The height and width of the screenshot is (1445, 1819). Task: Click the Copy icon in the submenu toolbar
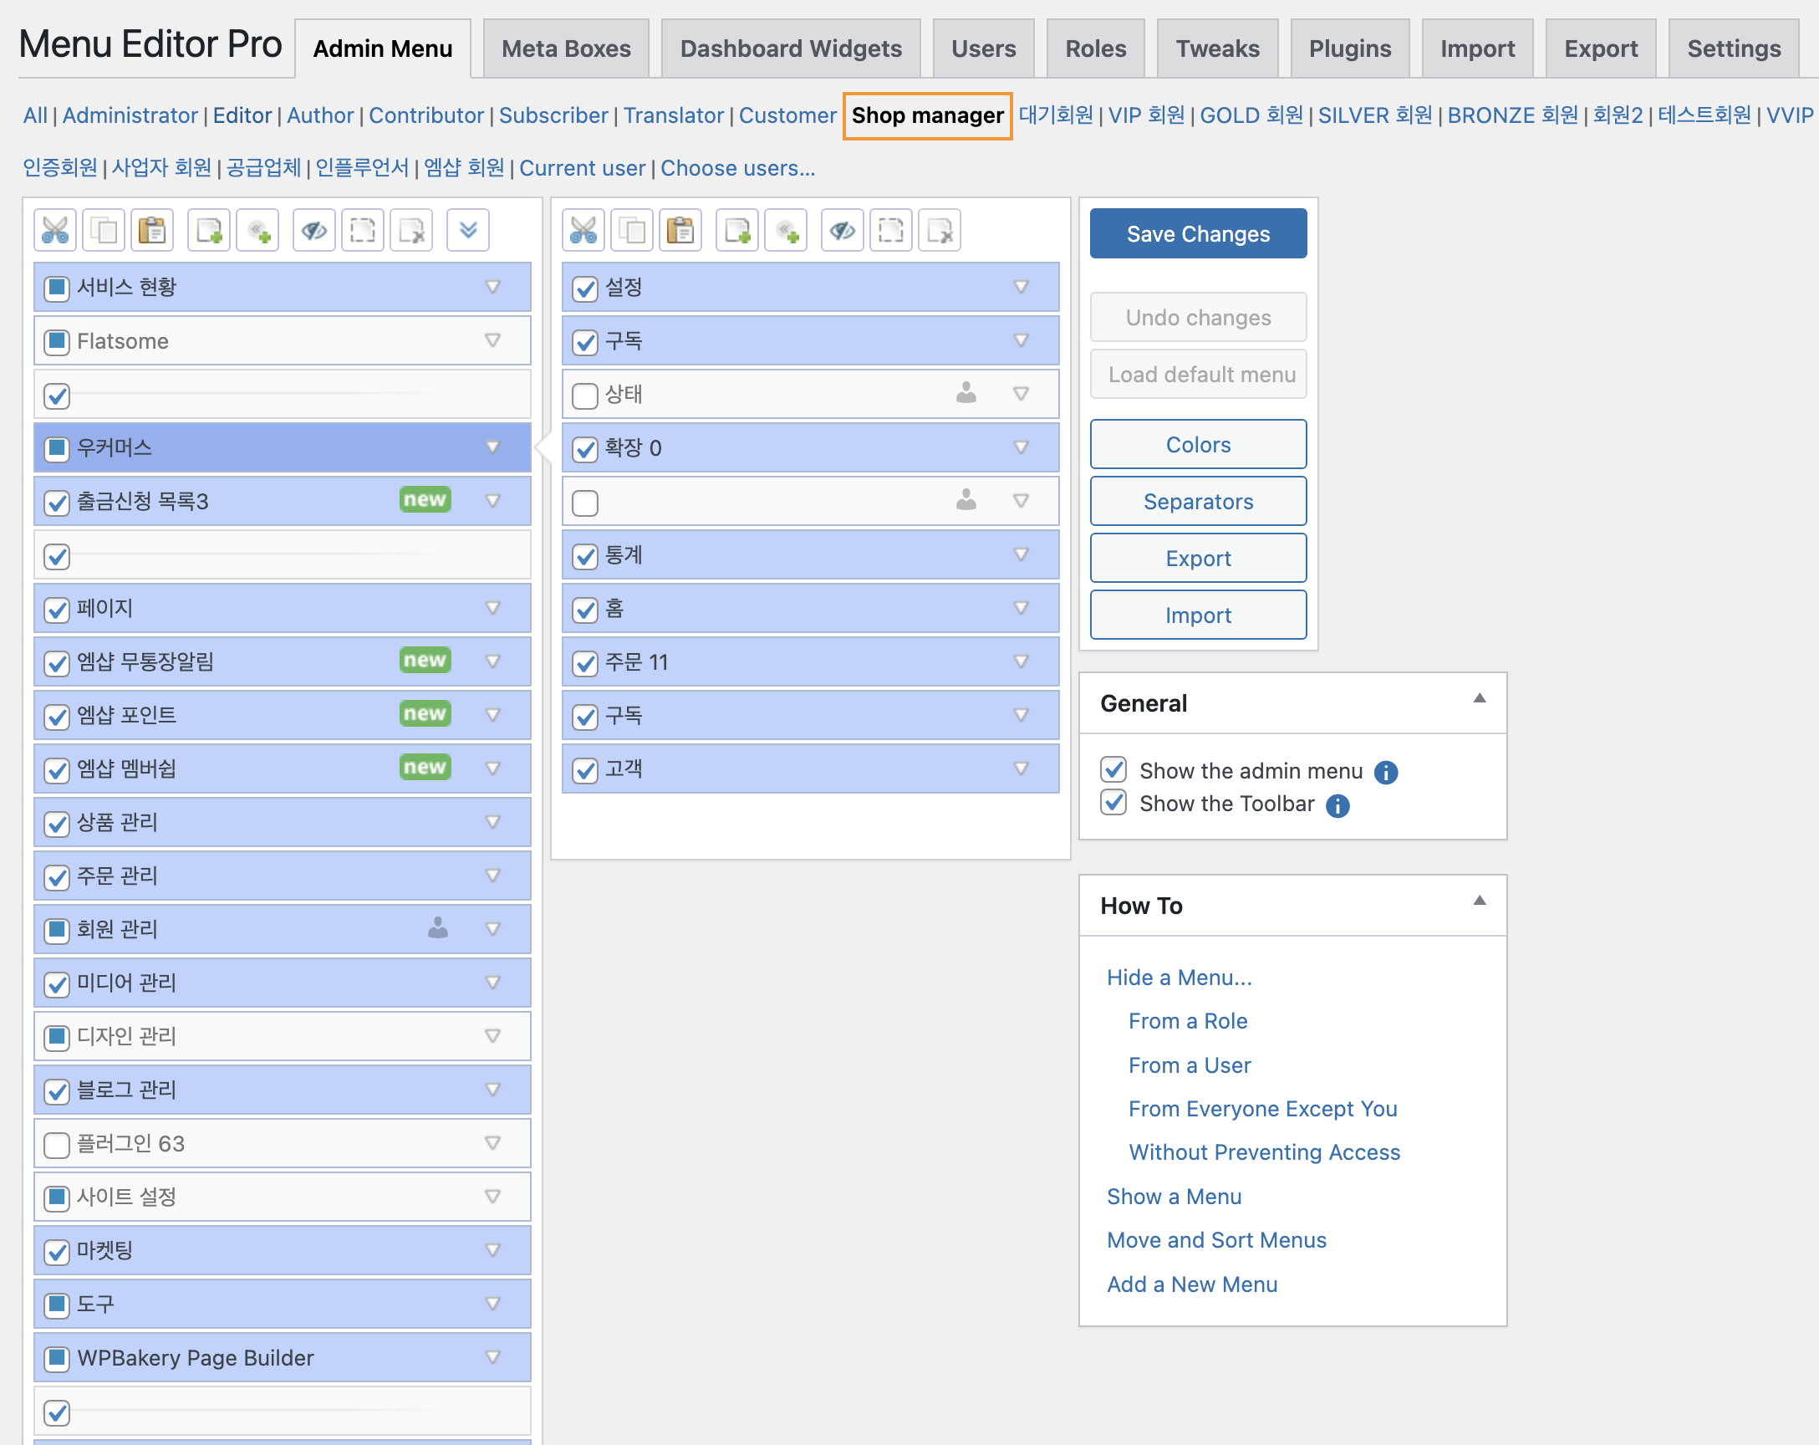point(632,231)
